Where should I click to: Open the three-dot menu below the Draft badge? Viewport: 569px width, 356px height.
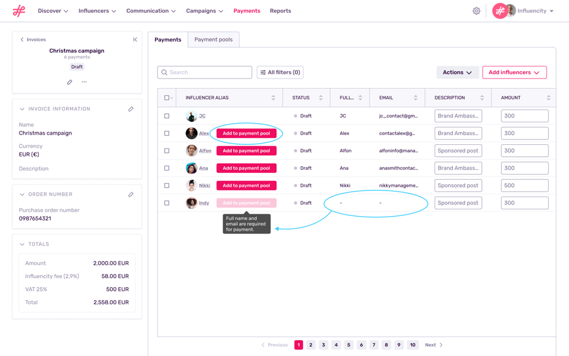click(84, 81)
